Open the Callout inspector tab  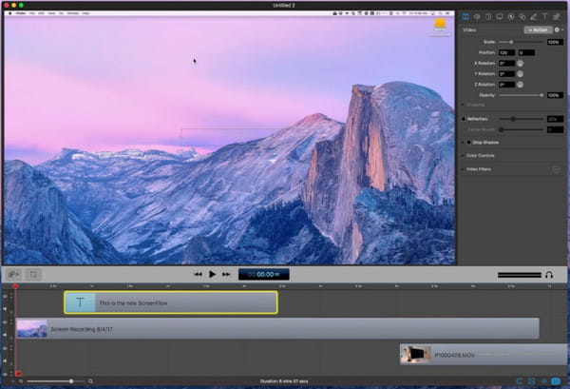pyautogui.click(x=511, y=17)
